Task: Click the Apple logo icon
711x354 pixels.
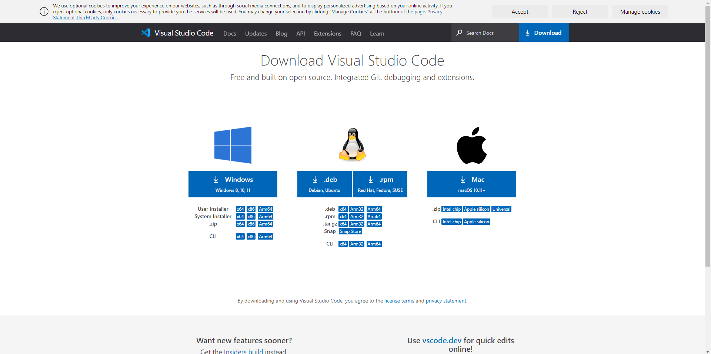Action: (472, 145)
